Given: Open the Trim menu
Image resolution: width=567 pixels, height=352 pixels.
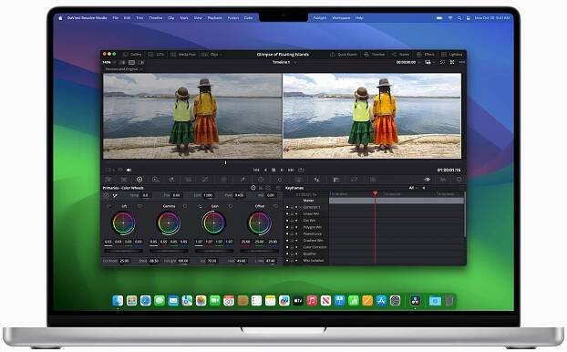Looking at the screenshot, I should click(x=139, y=17).
